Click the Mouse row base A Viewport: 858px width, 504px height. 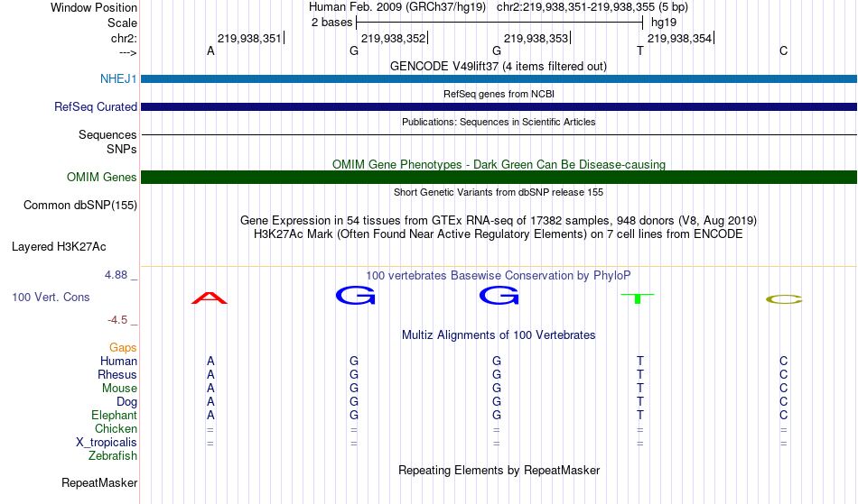tap(210, 389)
